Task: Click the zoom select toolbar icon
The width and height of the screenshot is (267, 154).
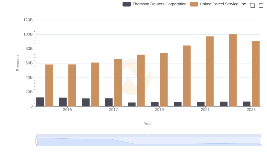Action: point(252,5)
